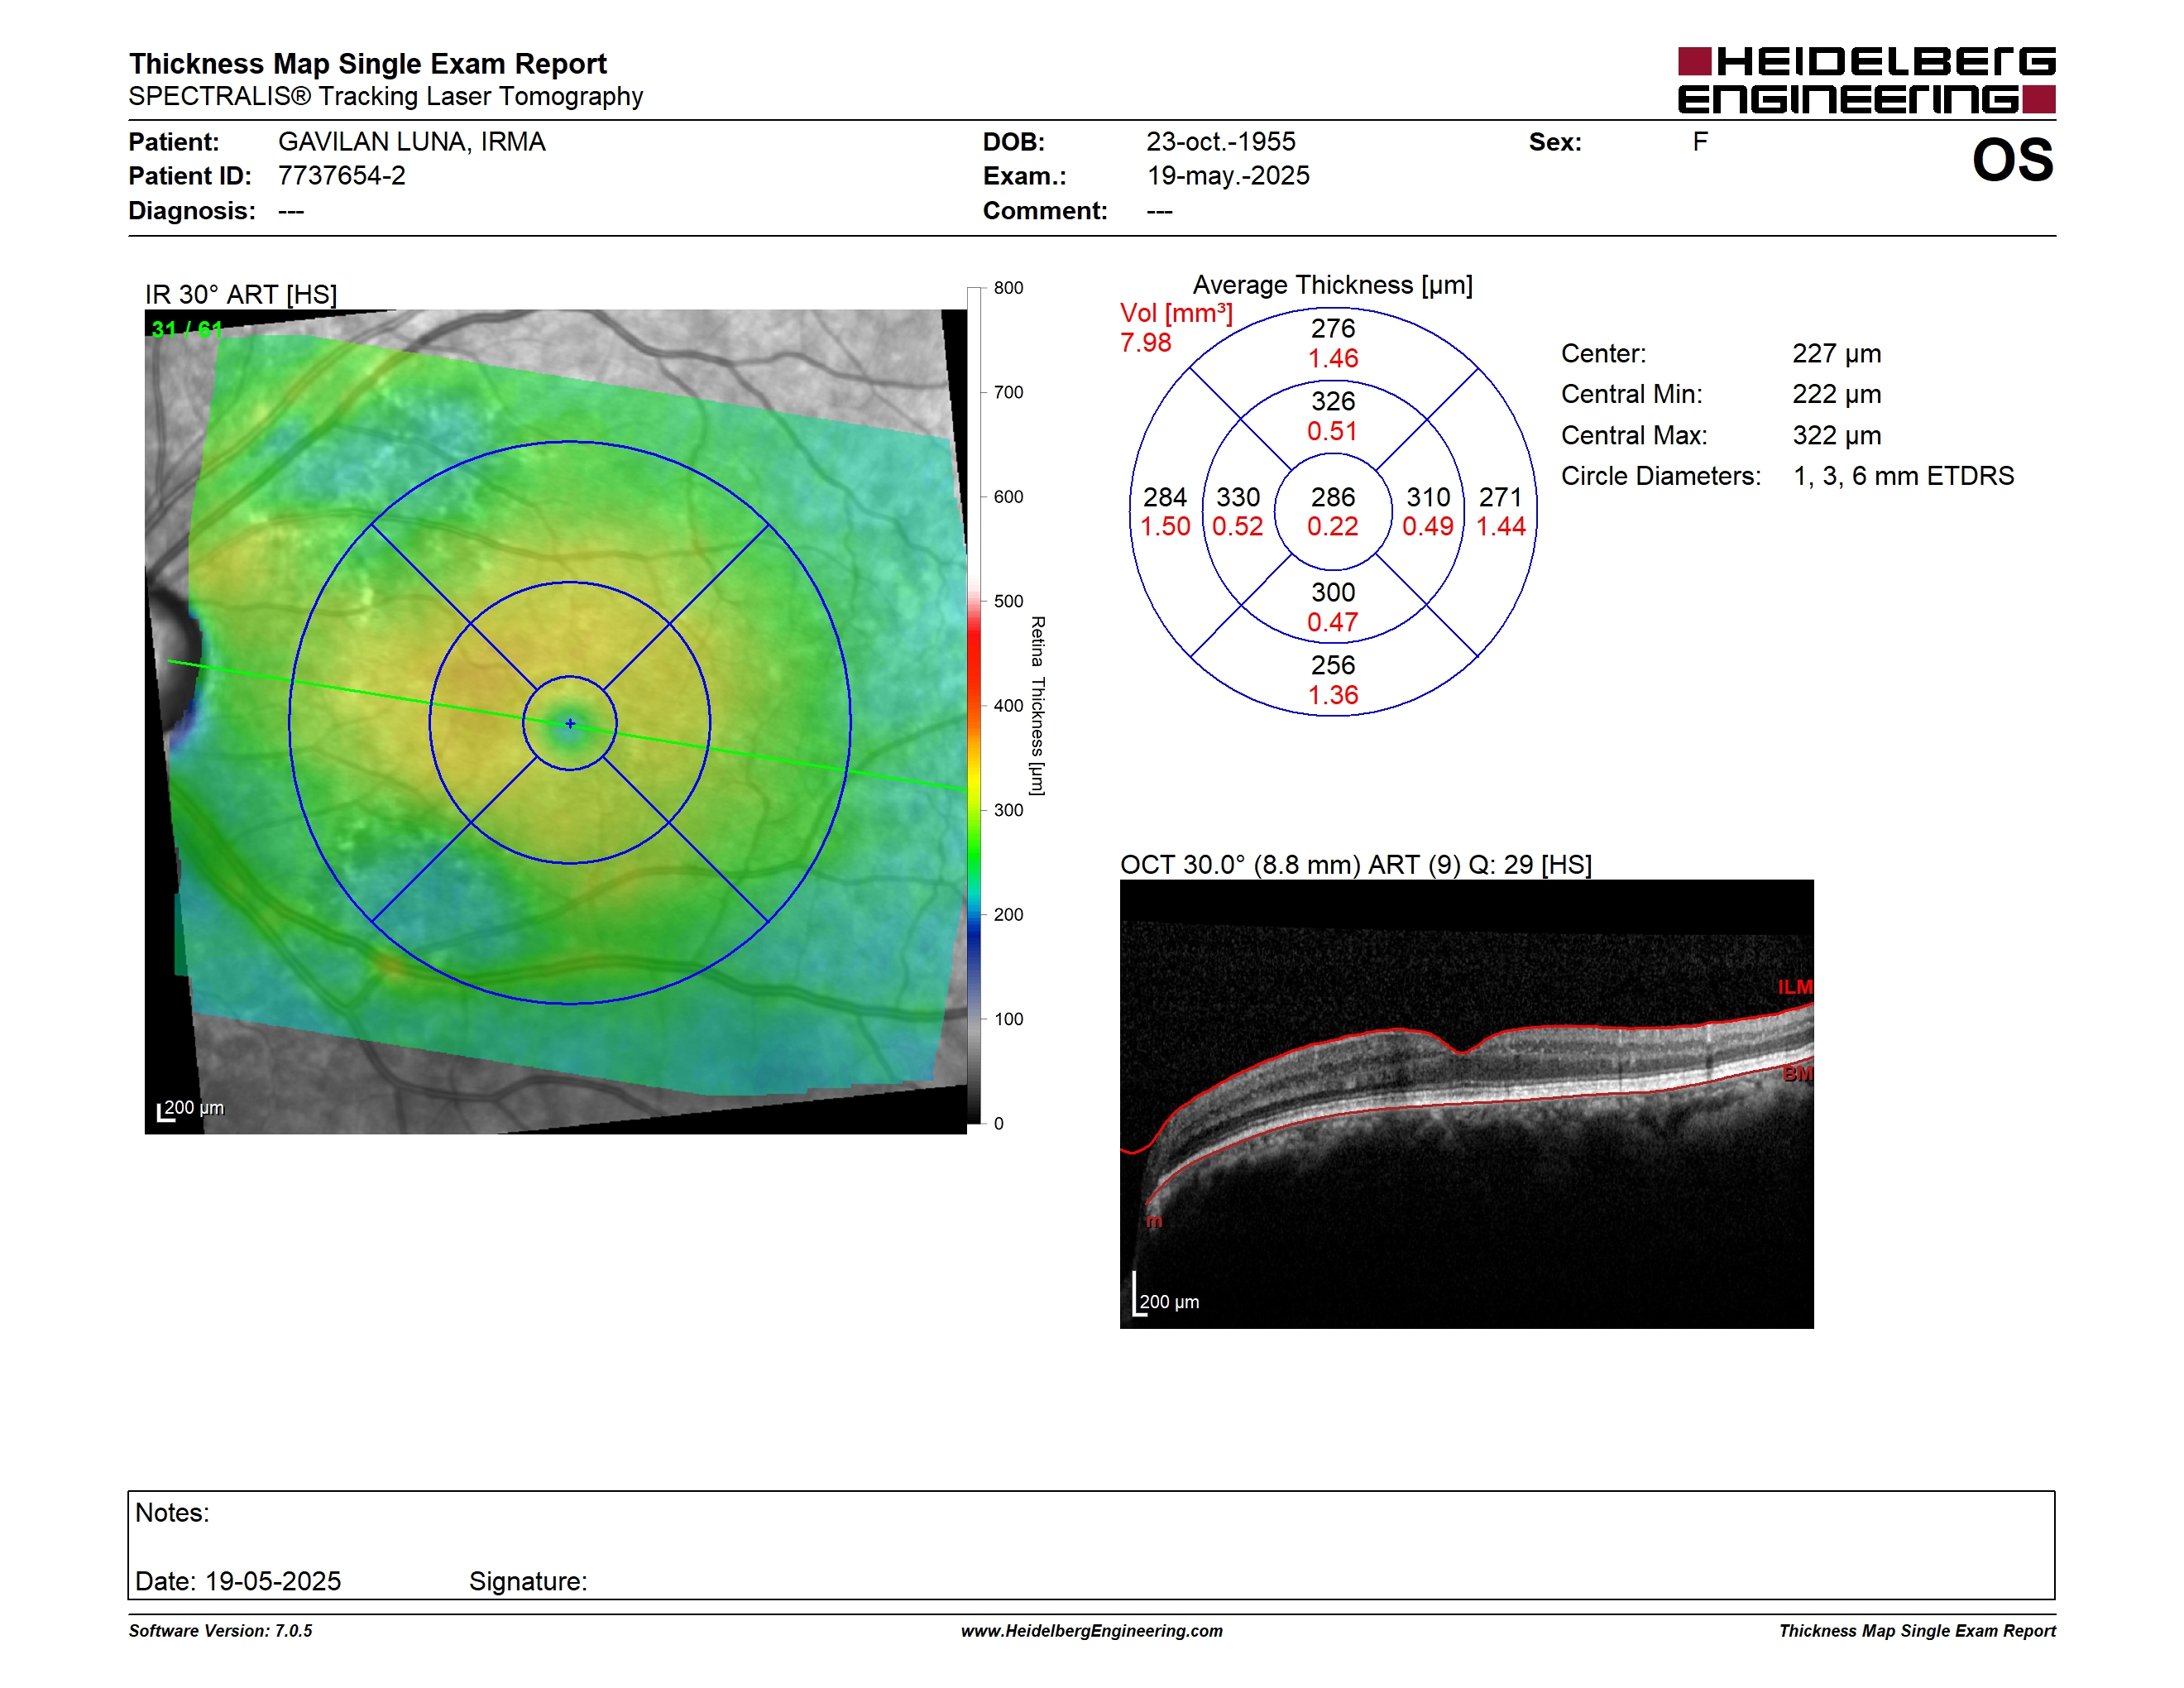Click the outer superior thickness 276

pyautogui.click(x=1333, y=328)
